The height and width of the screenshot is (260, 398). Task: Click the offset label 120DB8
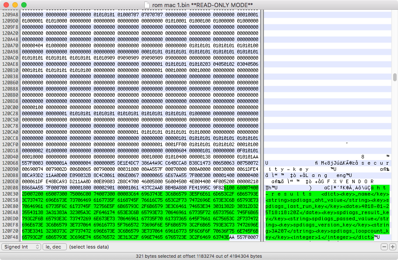click(x=10, y=175)
